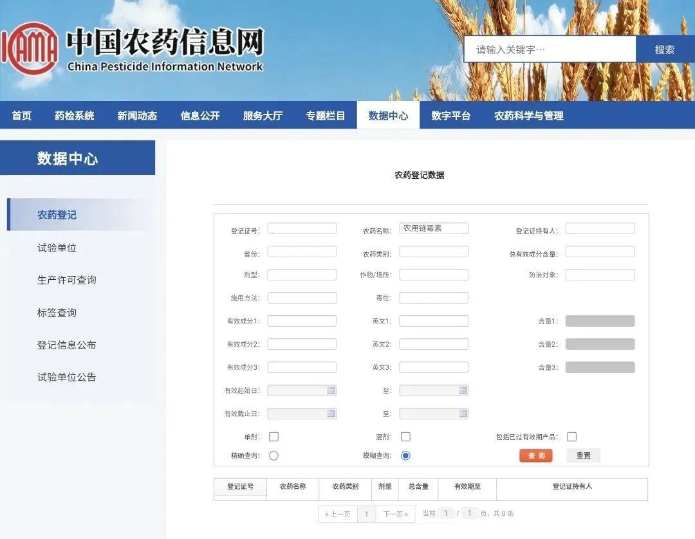Switch to the 首页 menu tab
This screenshot has width=695, height=539.
[21, 116]
